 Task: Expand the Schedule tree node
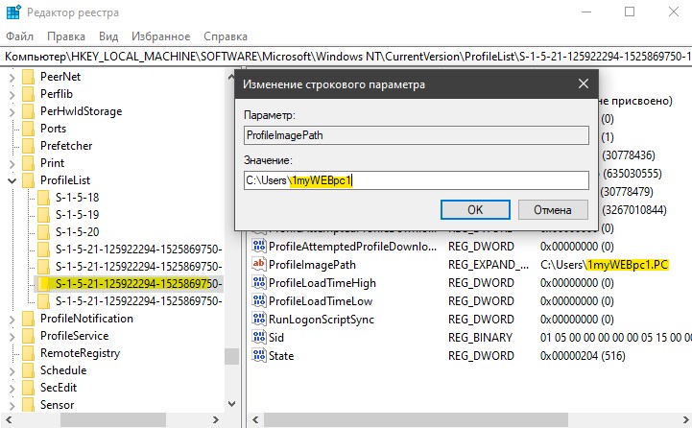[12, 371]
